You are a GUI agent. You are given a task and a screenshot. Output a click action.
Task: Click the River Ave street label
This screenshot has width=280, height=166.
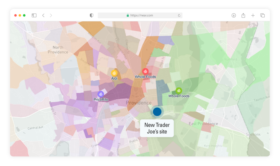pos(97,70)
